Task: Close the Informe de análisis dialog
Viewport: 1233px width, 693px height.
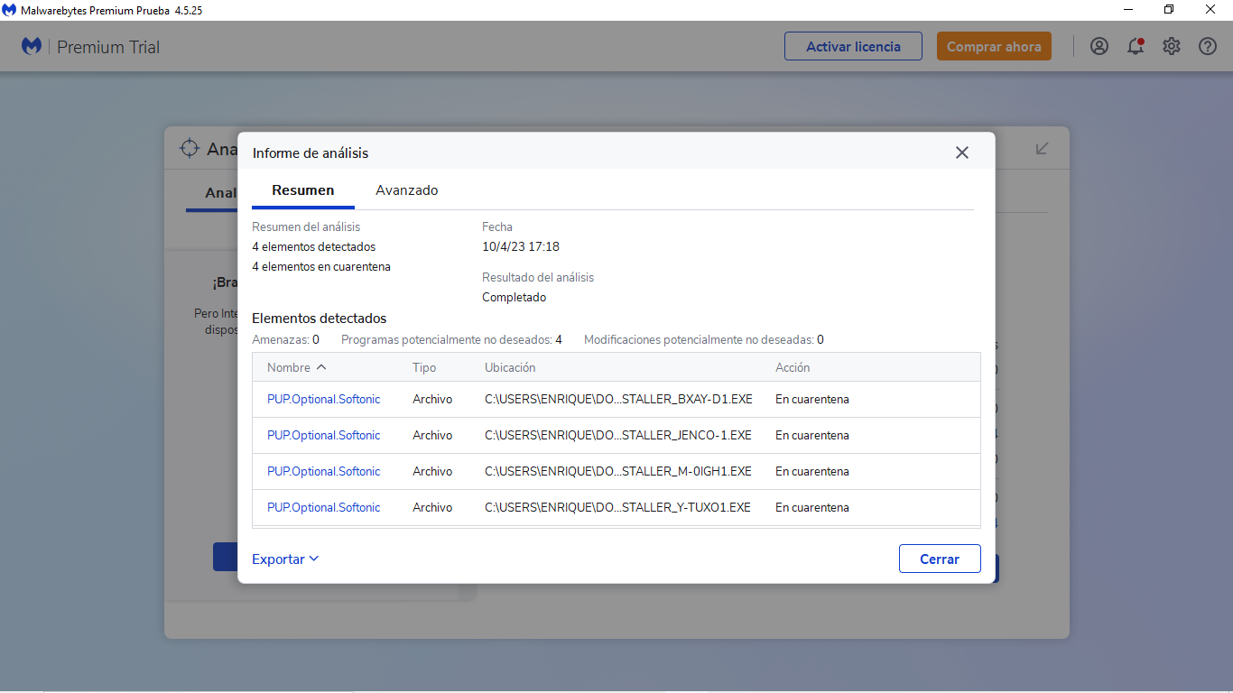Action: [x=962, y=153]
